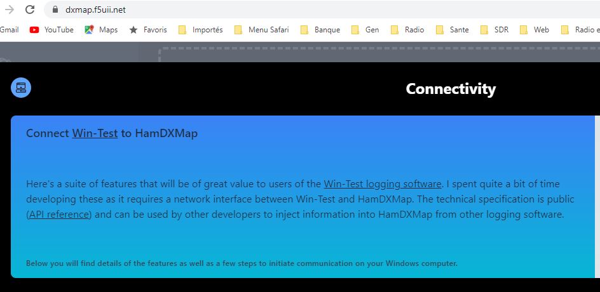Open the Sante bookmark folder
The width and height of the screenshot is (600, 292).
(x=453, y=29)
